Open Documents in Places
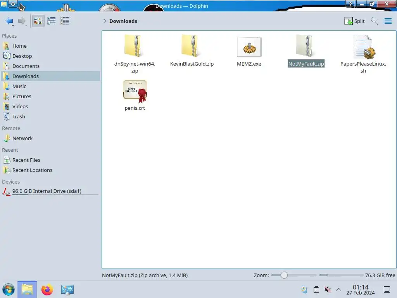 50,66
